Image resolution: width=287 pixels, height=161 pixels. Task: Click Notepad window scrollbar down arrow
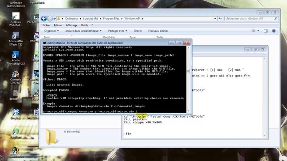264,136
